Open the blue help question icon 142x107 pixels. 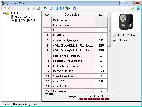click(x=75, y=8)
